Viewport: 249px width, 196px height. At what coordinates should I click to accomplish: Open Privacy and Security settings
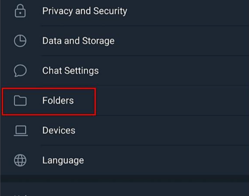coord(84,11)
